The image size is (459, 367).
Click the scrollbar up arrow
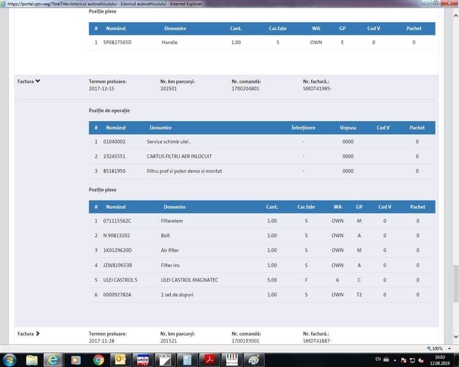[x=456, y=16]
